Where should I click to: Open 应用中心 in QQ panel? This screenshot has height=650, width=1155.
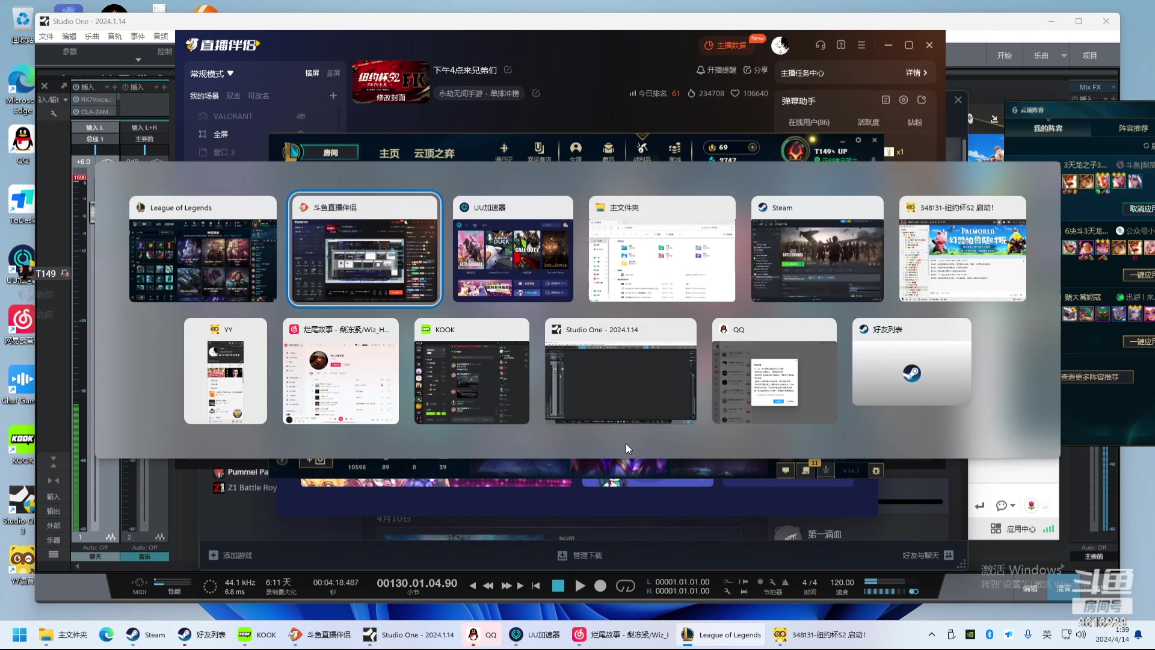point(1014,528)
